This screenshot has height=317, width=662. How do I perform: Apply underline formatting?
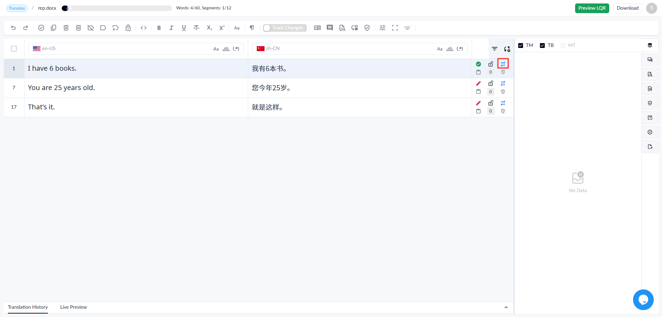pos(184,28)
